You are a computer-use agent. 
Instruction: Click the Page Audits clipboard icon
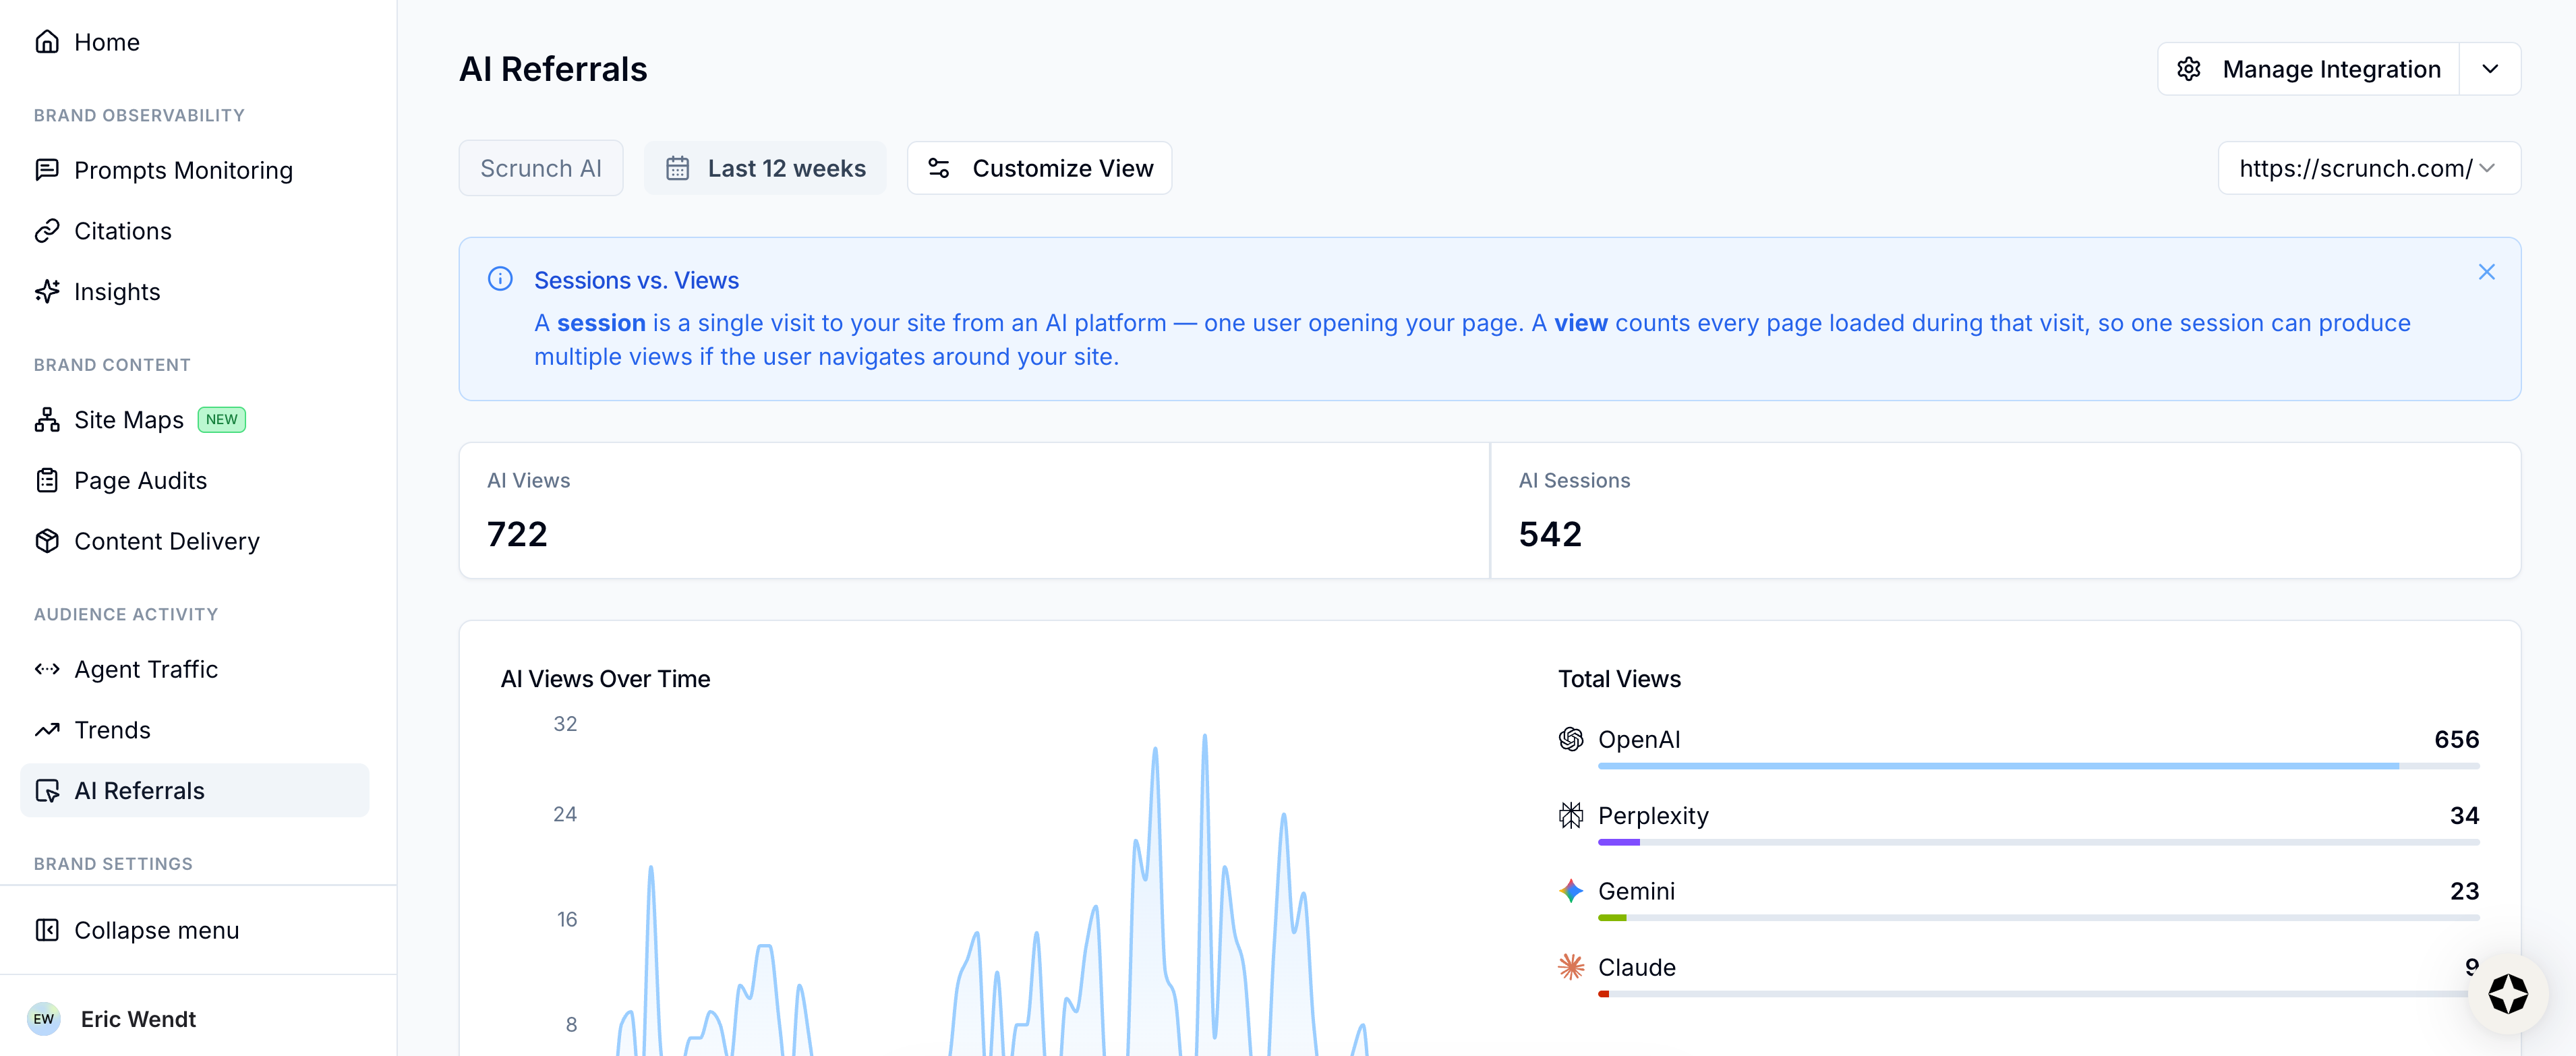(47, 481)
